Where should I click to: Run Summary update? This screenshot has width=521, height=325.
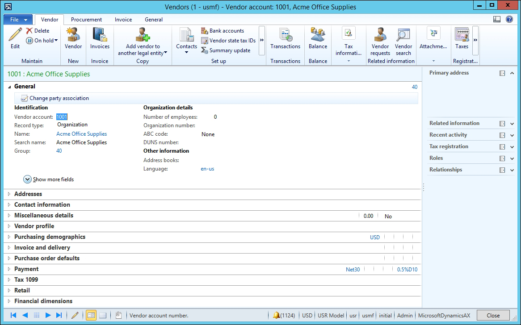pyautogui.click(x=226, y=50)
